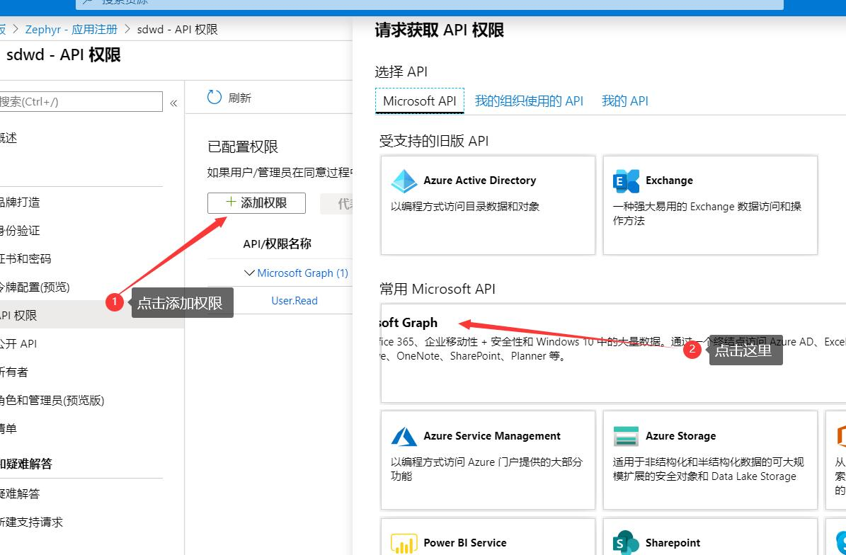Select the Azure Service Management card title

point(492,436)
